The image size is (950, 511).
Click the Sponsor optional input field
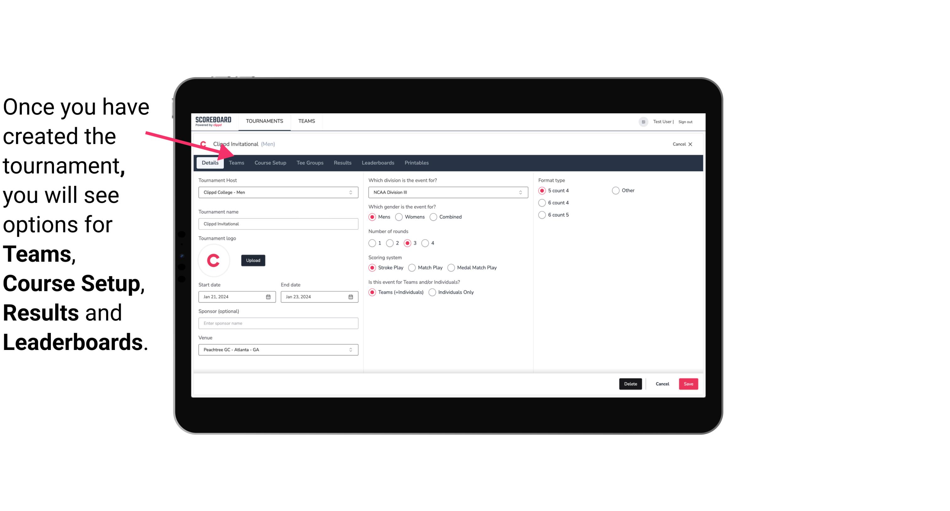[278, 323]
